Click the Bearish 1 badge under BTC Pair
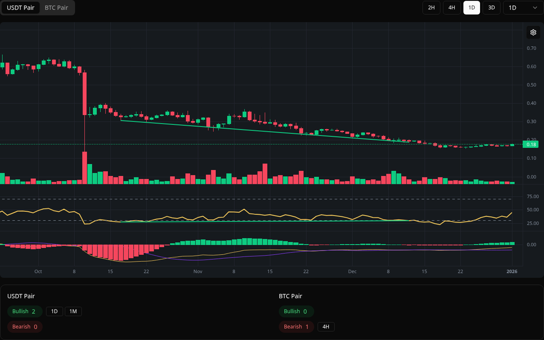544x340 pixels. tap(296, 326)
